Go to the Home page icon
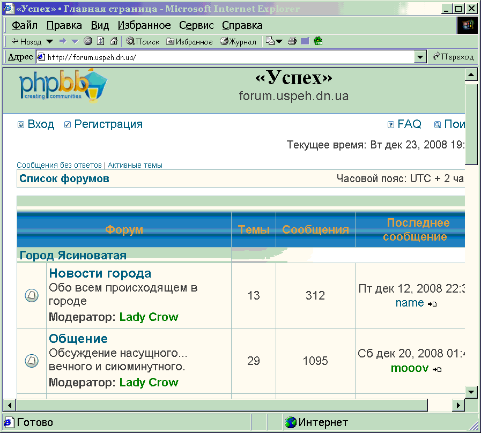Viewport: 481px width, 433px height. (113, 41)
